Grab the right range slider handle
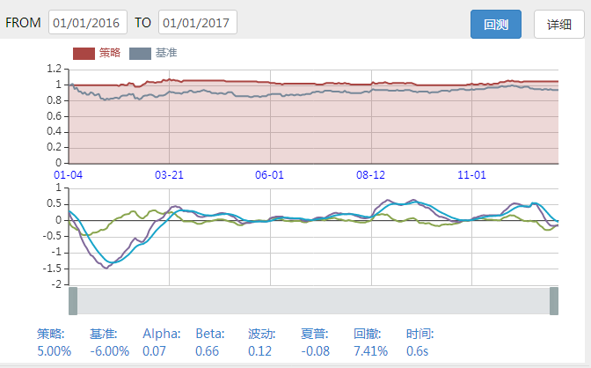Screen dimensions: 591x368 click(554, 301)
